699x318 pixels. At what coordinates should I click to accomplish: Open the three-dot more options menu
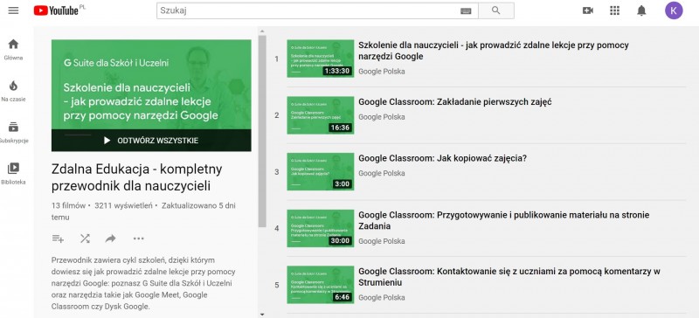[x=139, y=238]
